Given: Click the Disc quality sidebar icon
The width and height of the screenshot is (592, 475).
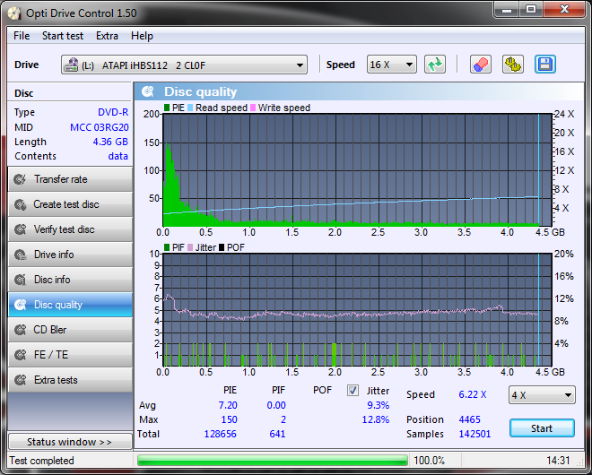Looking at the screenshot, I should 20,305.
